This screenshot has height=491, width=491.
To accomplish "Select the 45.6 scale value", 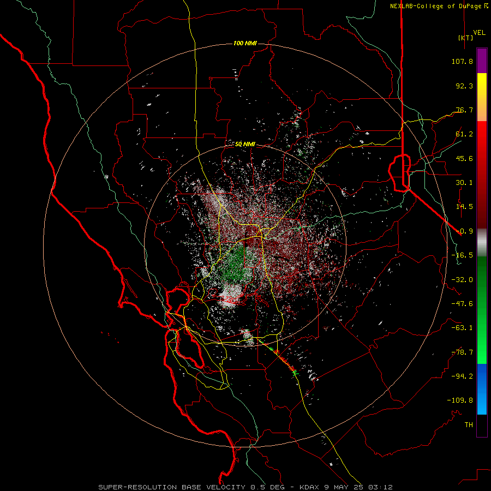I will coord(464,158).
